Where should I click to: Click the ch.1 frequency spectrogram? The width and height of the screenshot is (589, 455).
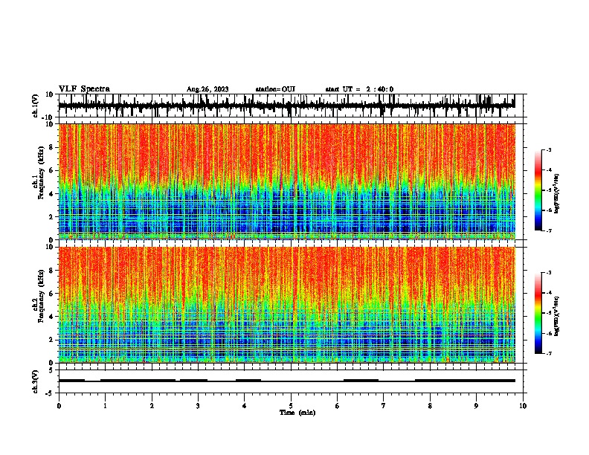[286, 181]
